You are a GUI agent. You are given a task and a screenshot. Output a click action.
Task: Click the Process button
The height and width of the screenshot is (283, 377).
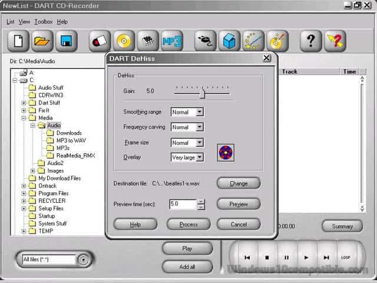[x=188, y=225]
